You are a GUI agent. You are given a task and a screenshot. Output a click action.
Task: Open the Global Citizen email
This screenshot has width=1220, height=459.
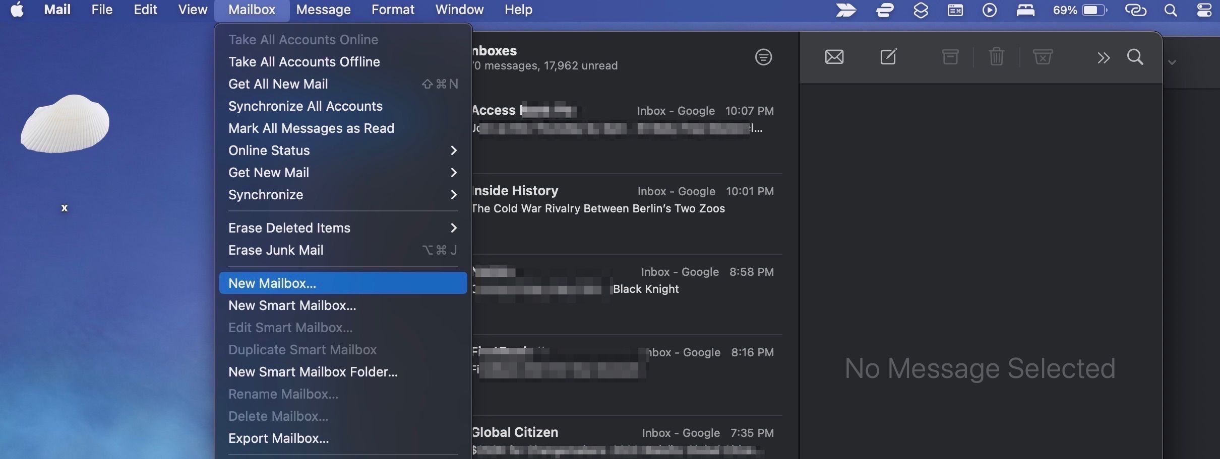[627, 438]
